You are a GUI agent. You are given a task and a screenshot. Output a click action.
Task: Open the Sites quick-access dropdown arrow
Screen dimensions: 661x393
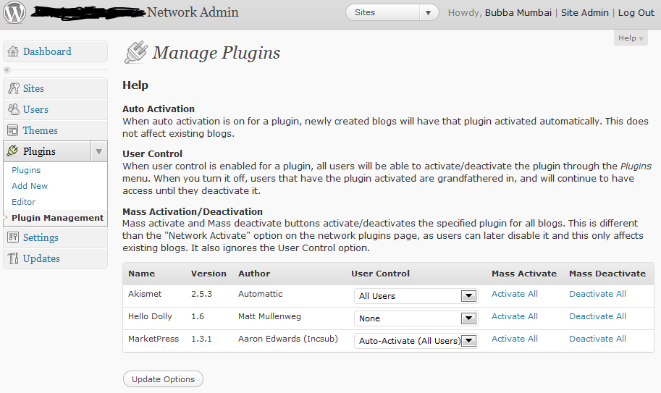(429, 12)
